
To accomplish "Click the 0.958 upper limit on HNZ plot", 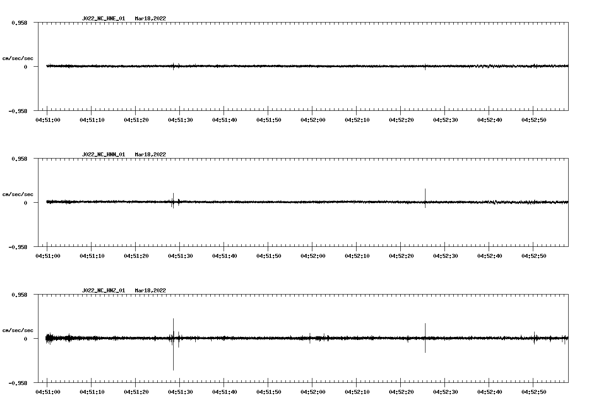I will point(19,295).
